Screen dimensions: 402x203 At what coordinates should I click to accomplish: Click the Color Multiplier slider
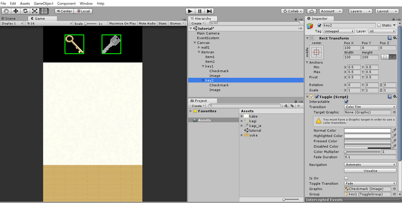[x=362, y=152]
